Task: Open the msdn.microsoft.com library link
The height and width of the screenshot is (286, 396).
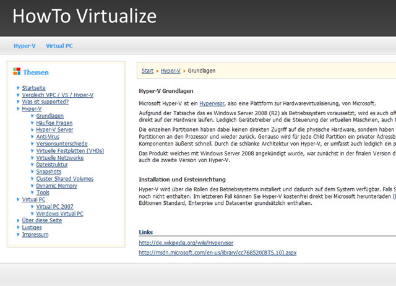Action: click(x=217, y=253)
